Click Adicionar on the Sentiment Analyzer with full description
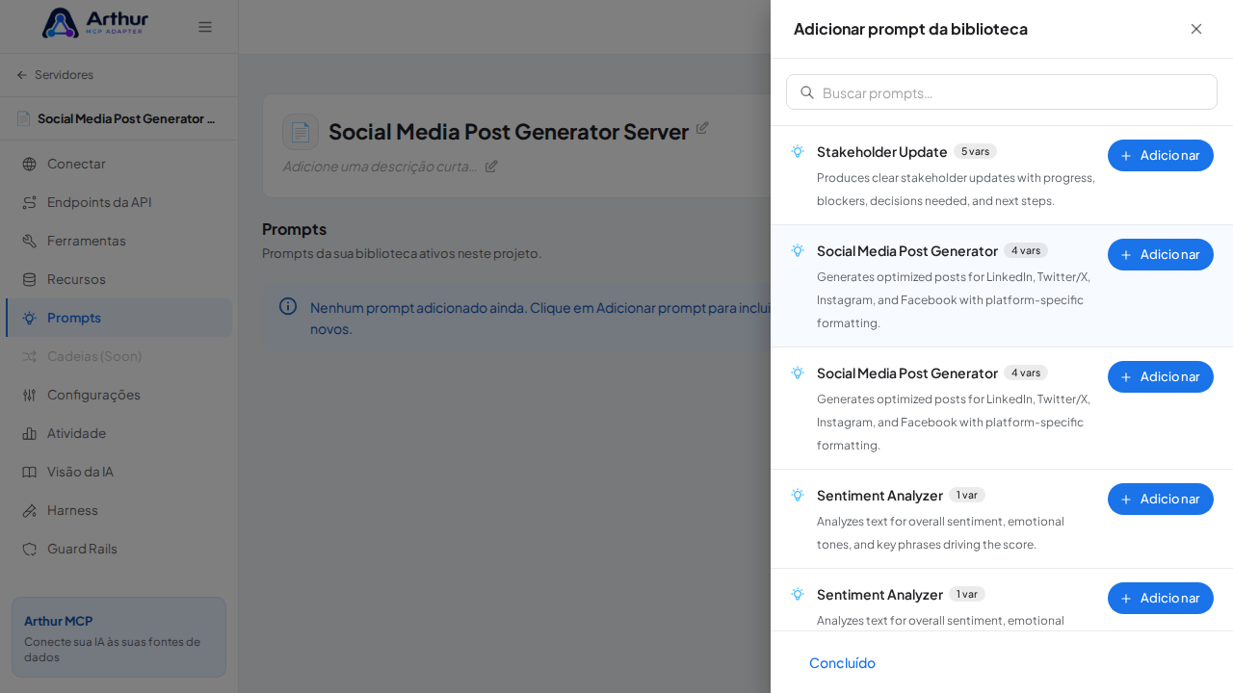1233x693 pixels. click(x=1161, y=499)
